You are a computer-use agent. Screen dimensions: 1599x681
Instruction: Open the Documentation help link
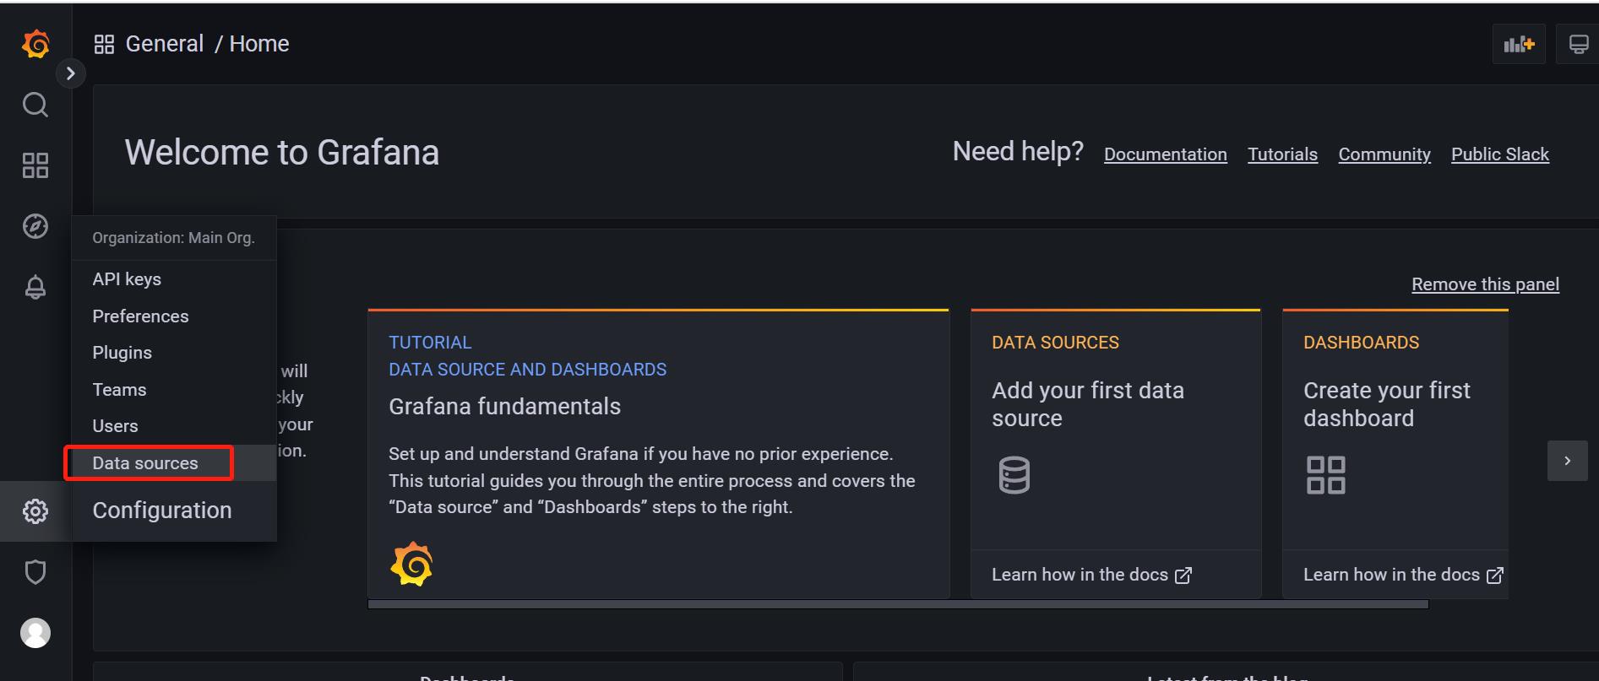pyautogui.click(x=1166, y=154)
